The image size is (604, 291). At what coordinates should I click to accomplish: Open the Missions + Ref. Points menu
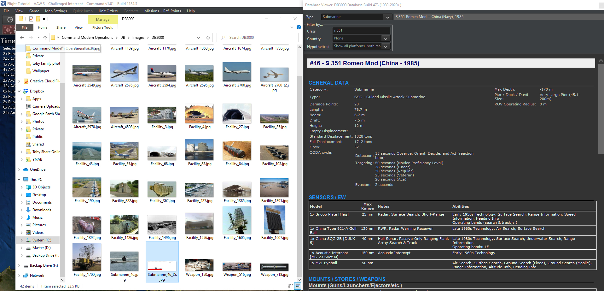tap(163, 11)
